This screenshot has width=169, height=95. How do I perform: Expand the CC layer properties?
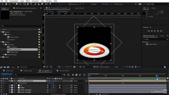pos(10,85)
